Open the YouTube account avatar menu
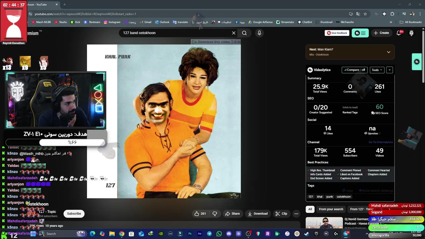 point(411,33)
